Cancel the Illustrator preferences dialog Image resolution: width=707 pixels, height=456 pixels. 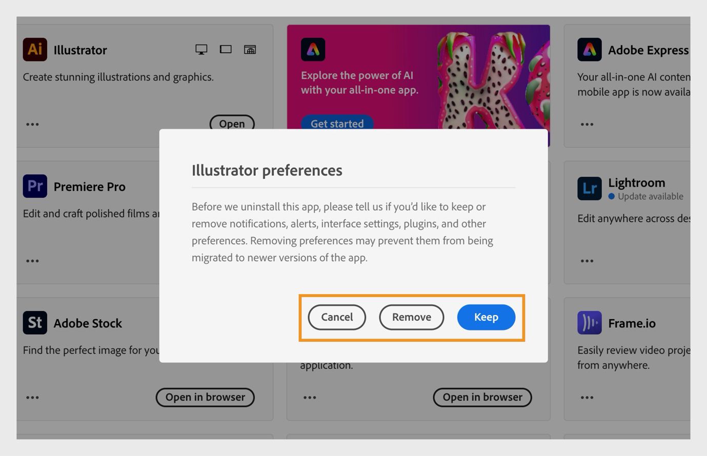click(x=336, y=317)
